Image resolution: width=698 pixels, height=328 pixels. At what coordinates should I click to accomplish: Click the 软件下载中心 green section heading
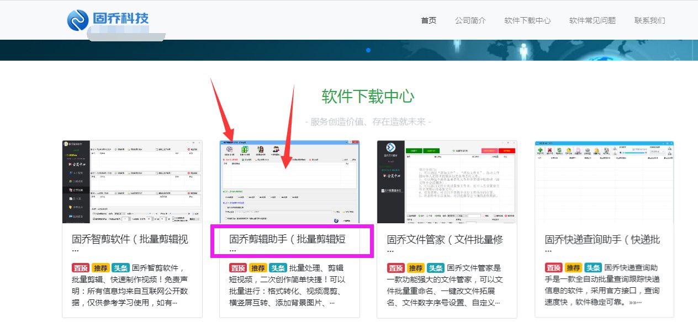[x=368, y=96]
